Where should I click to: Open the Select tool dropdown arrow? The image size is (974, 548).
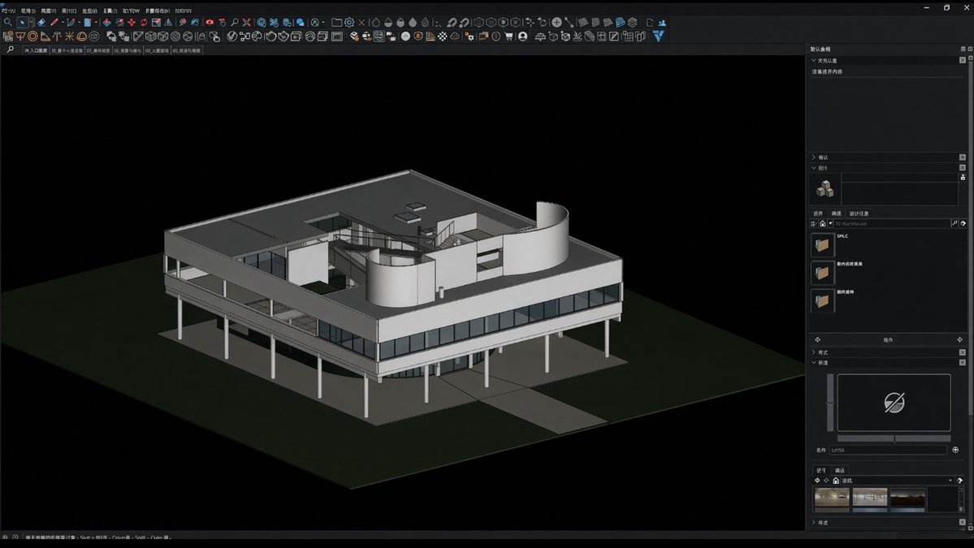pyautogui.click(x=32, y=23)
